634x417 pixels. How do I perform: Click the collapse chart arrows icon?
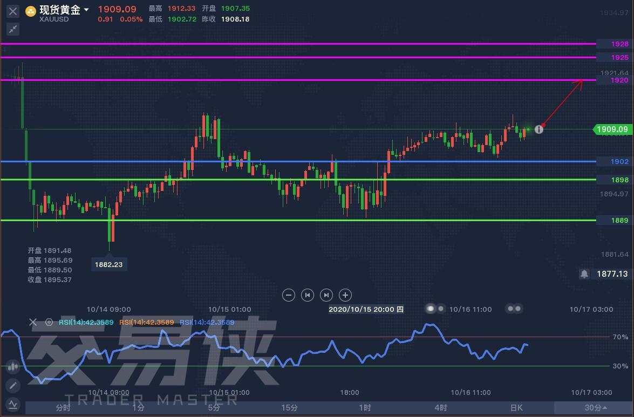[x=13, y=29]
